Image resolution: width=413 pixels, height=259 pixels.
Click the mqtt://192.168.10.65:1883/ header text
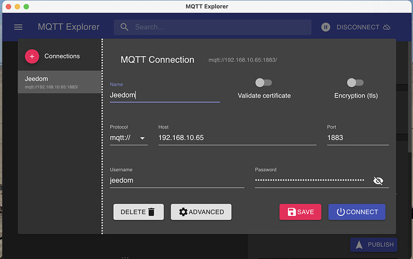tap(242, 60)
